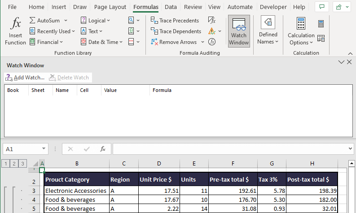
Task: Select cell with value 192.61
Action: (x=233, y=191)
